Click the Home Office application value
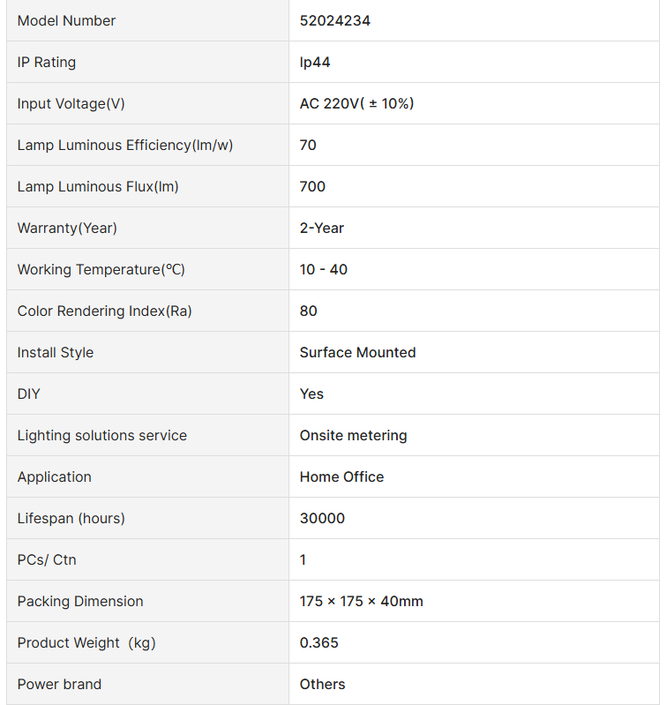This screenshot has height=705, width=667. (341, 477)
